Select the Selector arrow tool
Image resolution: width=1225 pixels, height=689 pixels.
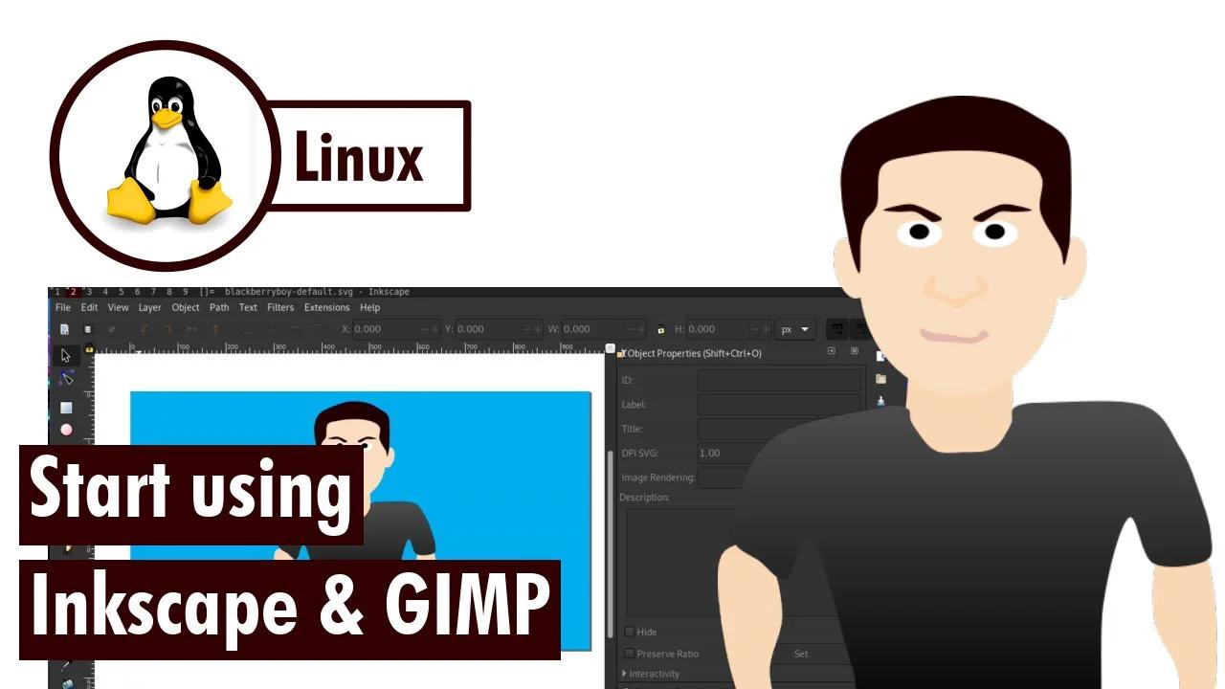(x=65, y=355)
